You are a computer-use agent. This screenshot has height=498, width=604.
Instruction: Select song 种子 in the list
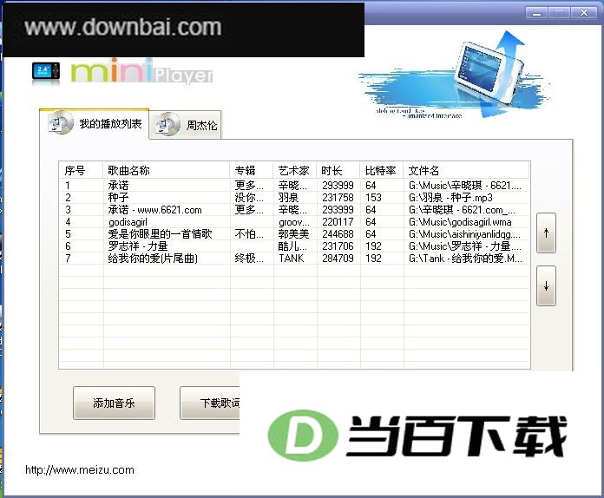(118, 198)
